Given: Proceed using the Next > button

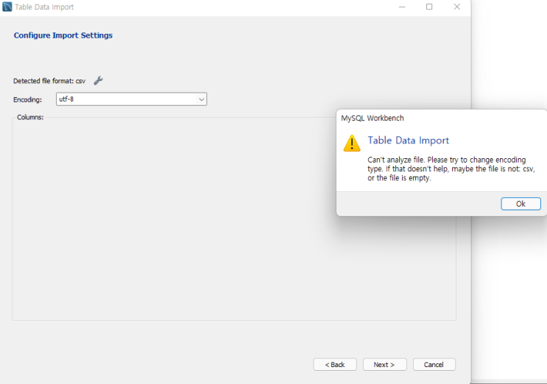Looking at the screenshot, I should pyautogui.click(x=384, y=365).
